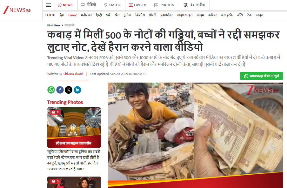Open the PHOTOS tab

[164, 5]
